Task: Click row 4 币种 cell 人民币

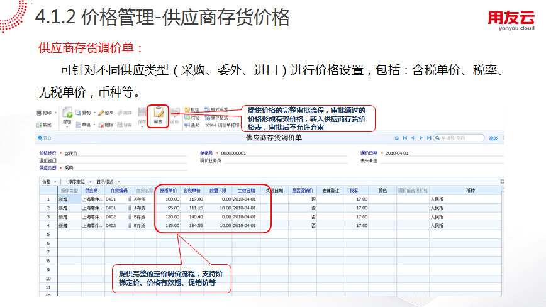Action: (465, 226)
